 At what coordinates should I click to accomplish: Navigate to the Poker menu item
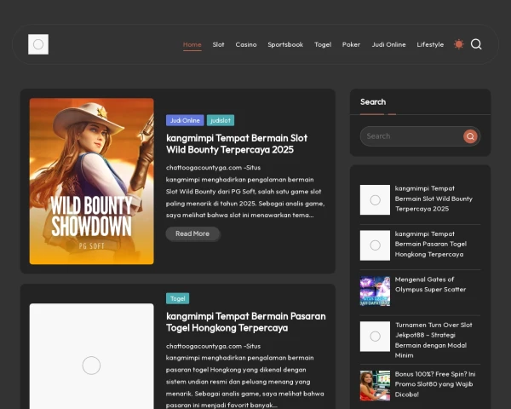[x=351, y=44]
